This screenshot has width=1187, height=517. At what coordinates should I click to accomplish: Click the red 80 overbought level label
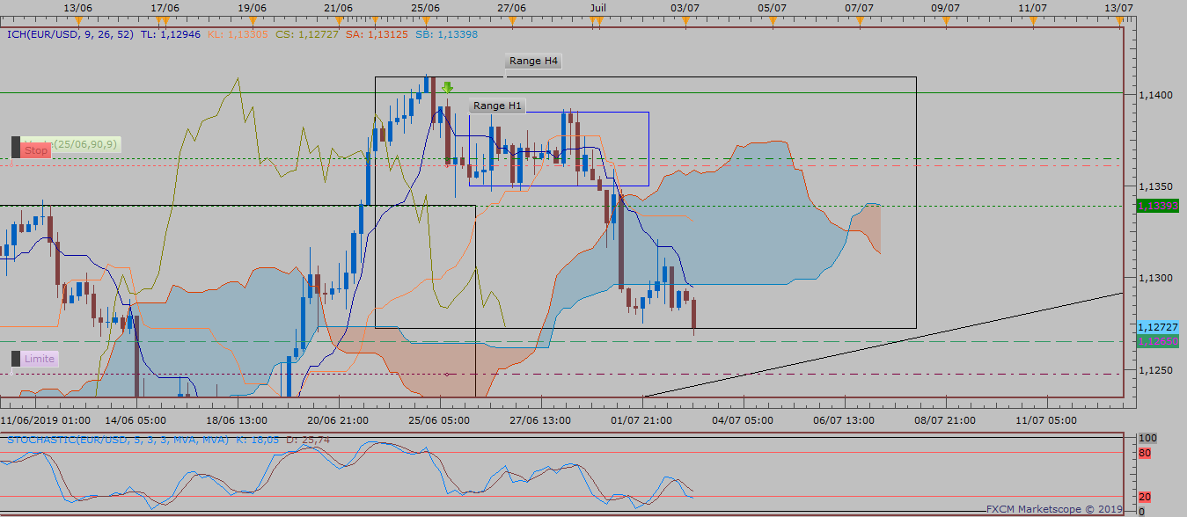1145,454
